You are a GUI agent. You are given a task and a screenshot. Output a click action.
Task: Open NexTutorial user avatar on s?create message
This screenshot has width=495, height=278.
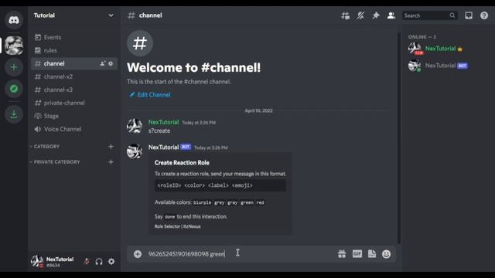[135, 126]
